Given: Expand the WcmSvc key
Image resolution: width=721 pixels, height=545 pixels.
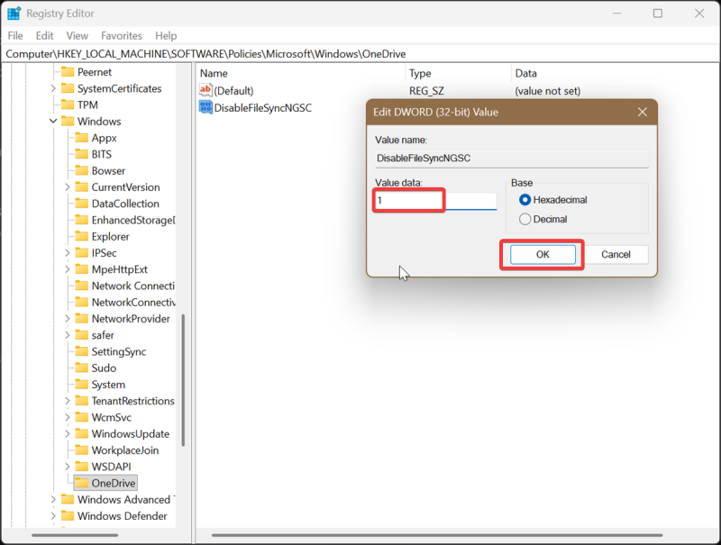Looking at the screenshot, I should [x=67, y=417].
